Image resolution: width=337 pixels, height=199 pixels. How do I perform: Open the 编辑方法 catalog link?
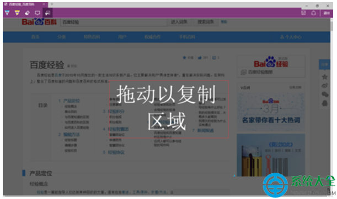(x=72, y=135)
